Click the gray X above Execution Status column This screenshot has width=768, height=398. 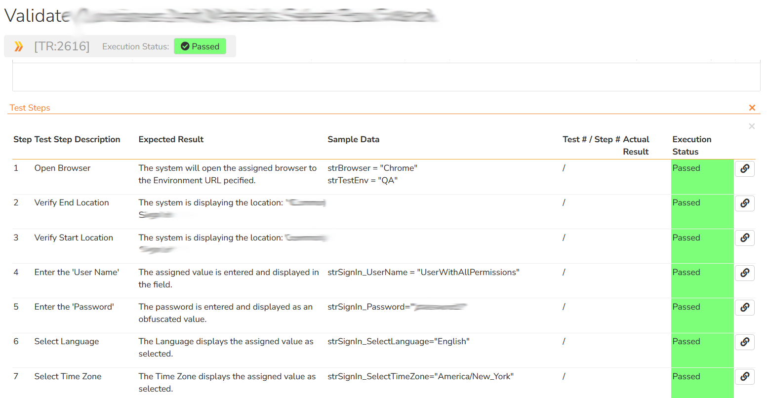(x=751, y=126)
